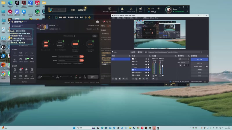The image size is (232, 130).
Task: Open microphone channel three-dot menu in mixer
Action: pos(153,76)
